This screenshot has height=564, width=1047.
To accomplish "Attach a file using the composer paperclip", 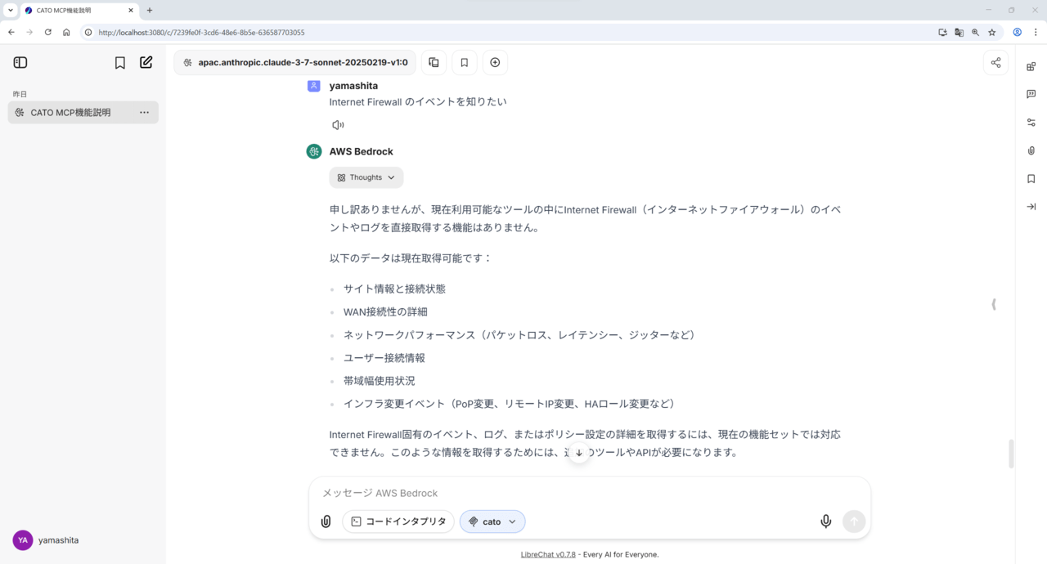I will coord(326,521).
